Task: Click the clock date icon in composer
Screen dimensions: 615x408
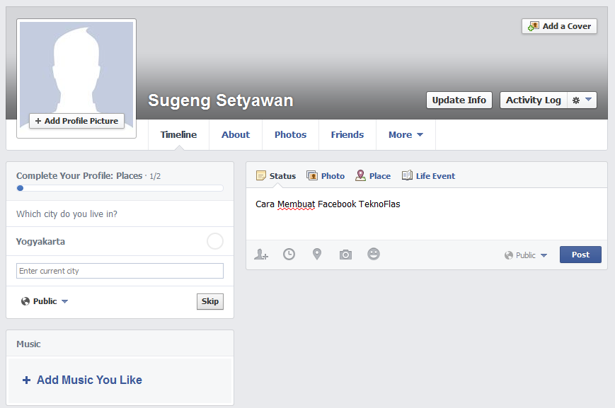Action: (x=289, y=255)
